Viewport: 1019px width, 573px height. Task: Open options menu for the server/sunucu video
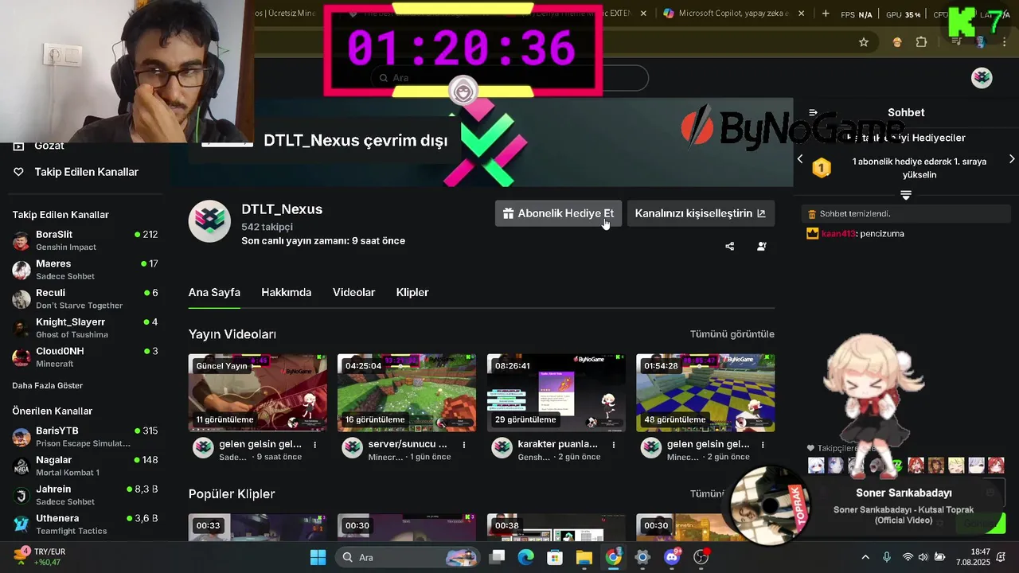pyautogui.click(x=464, y=445)
